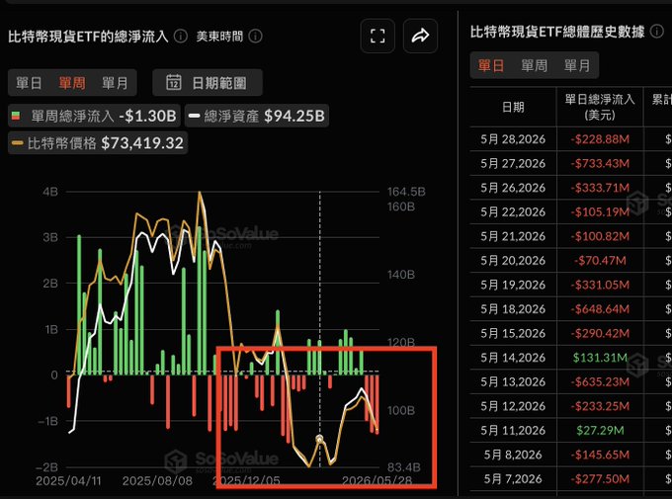Click the -$333.71M net inflow value
This screenshot has height=499, width=672.
tap(600, 188)
